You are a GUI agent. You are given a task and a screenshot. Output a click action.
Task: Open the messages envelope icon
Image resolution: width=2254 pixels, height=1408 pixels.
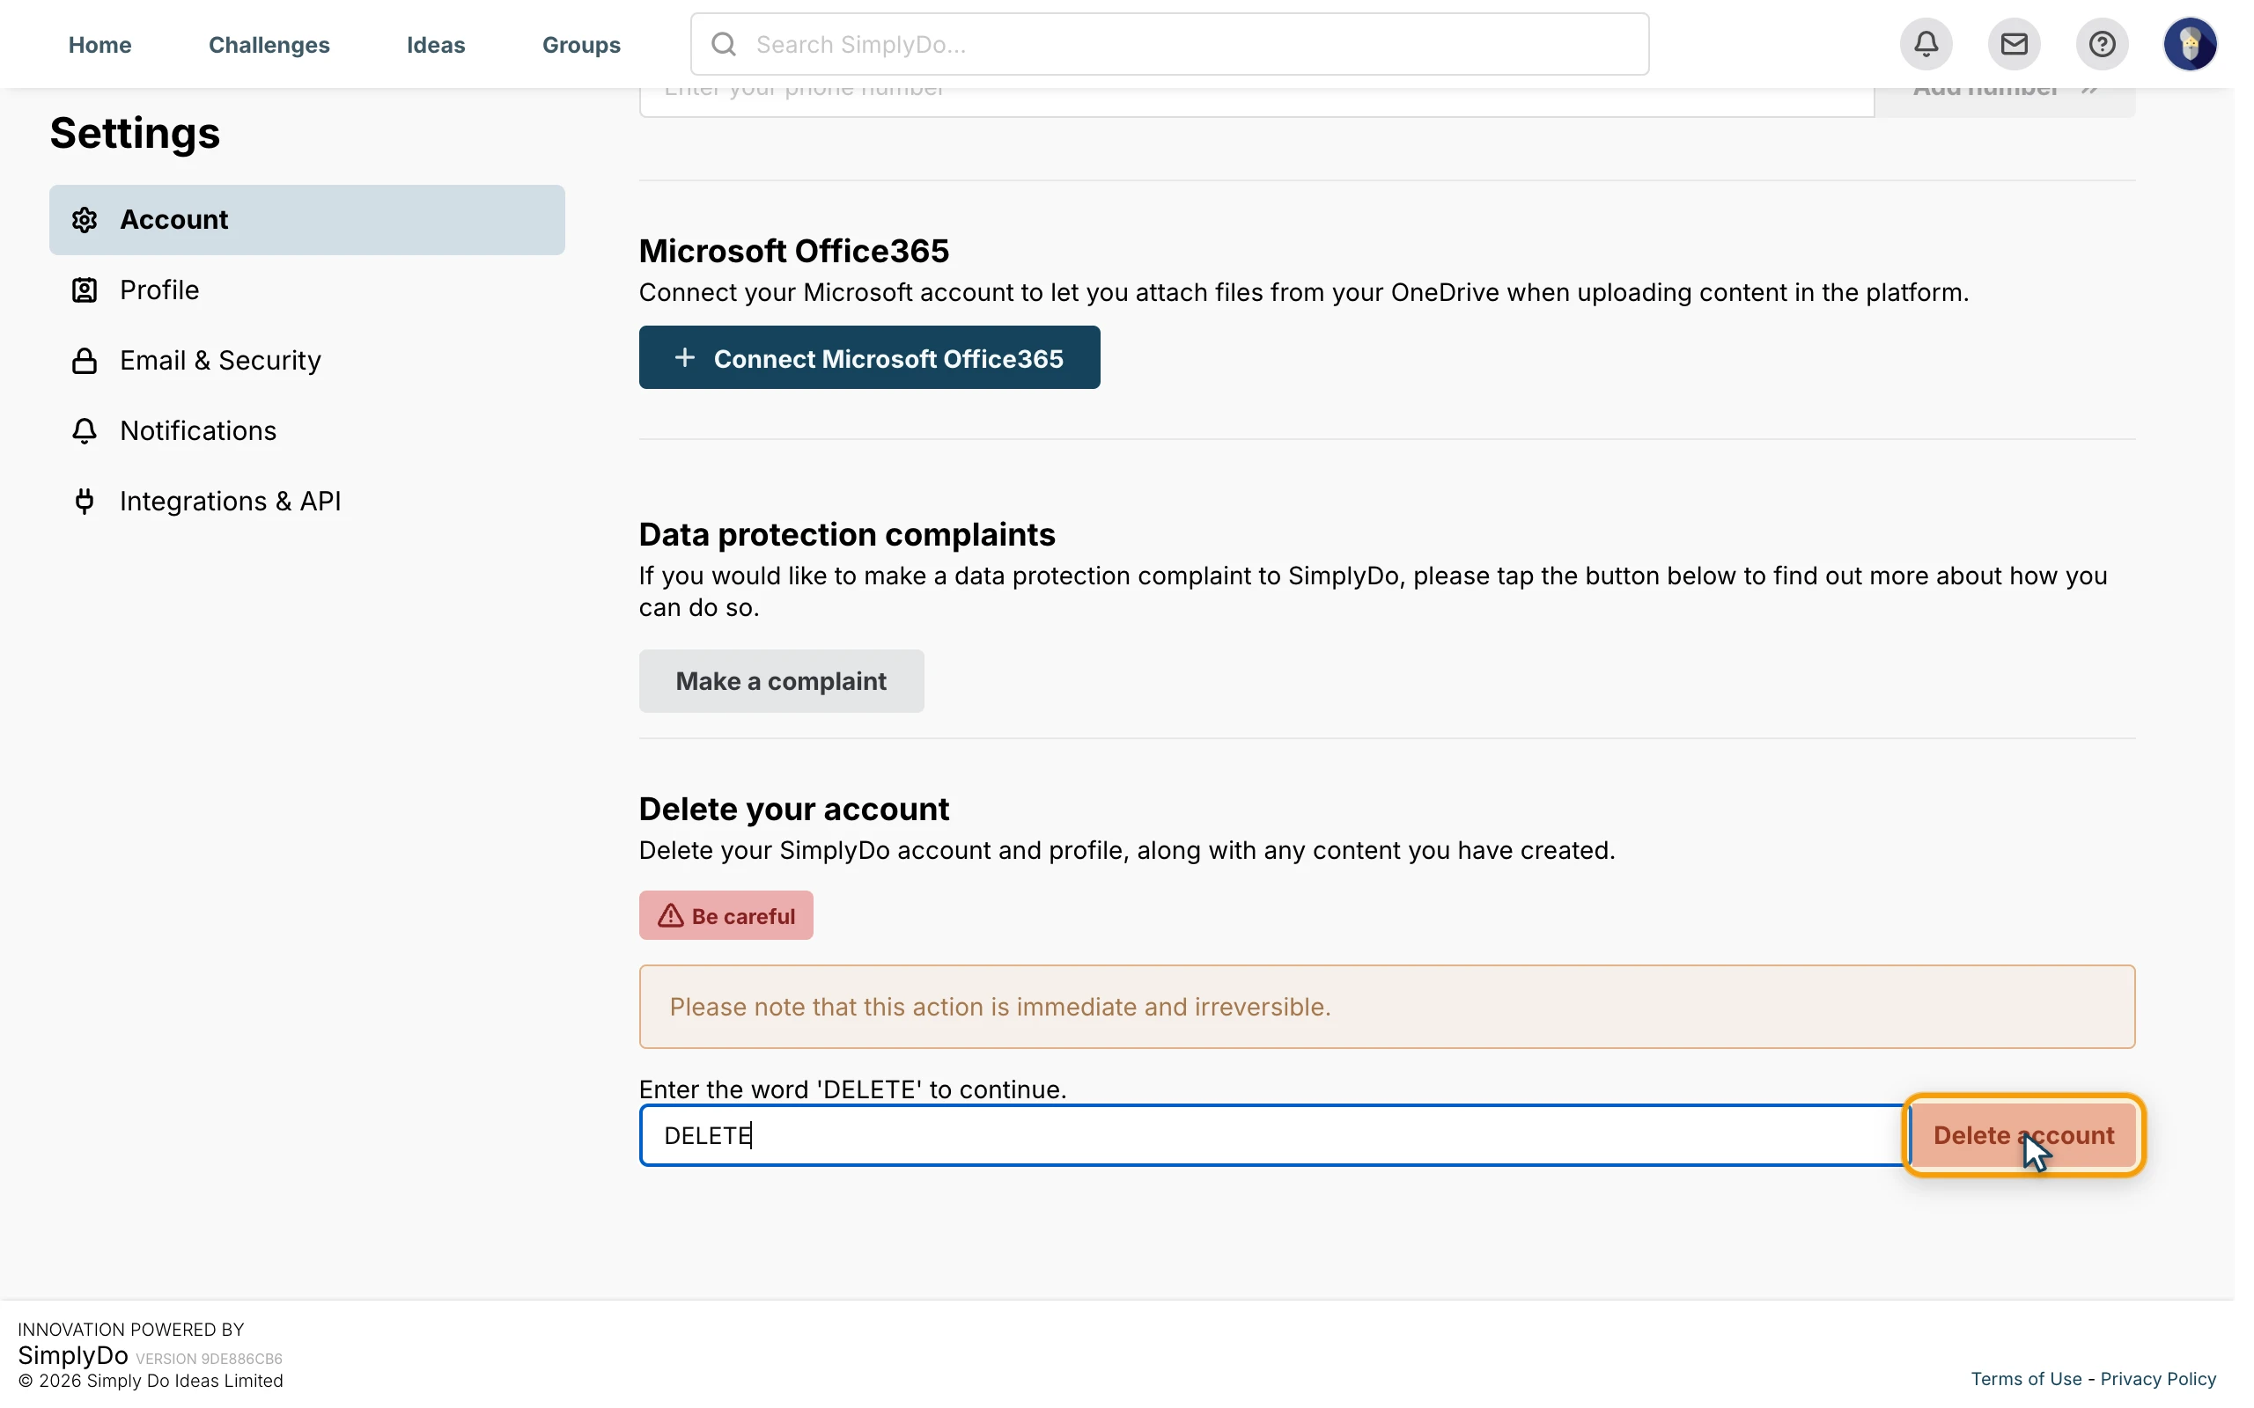pos(2014,44)
